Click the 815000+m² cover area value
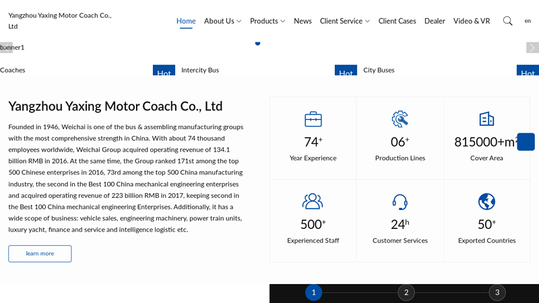 [486, 141]
